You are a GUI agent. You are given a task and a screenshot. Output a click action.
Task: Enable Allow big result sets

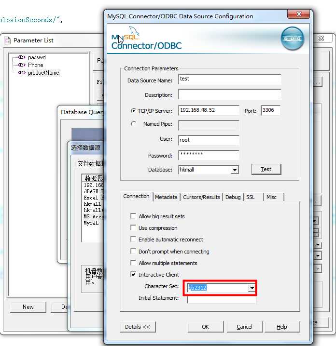(133, 216)
